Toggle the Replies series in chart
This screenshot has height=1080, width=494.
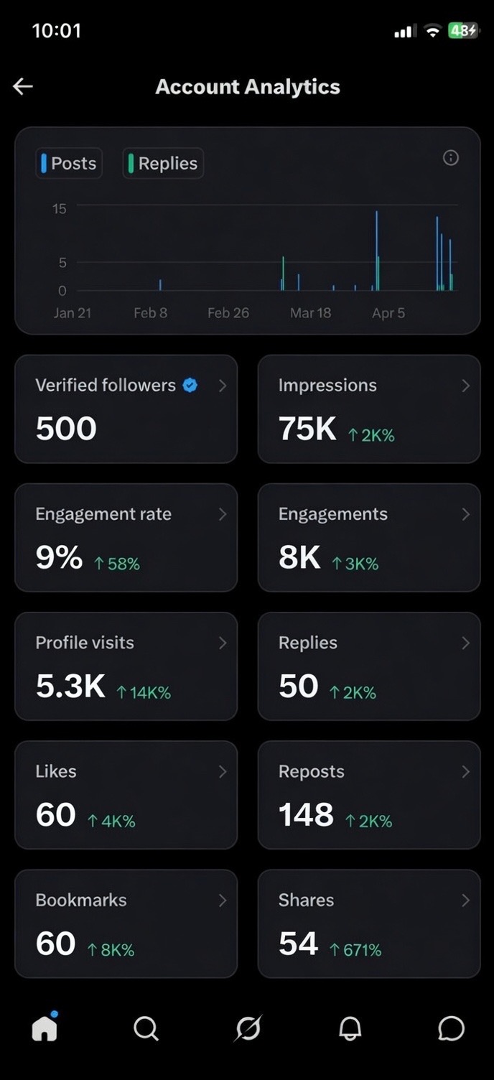163,163
